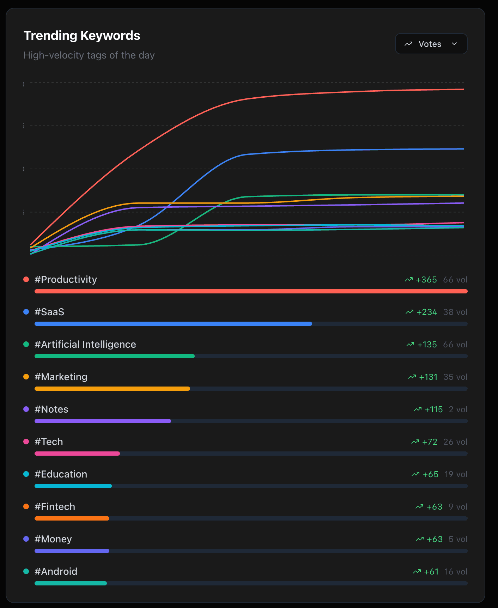This screenshot has height=608, width=498.
Task: Click the trend arrow next to #Marketing's +131
Action: (412, 377)
